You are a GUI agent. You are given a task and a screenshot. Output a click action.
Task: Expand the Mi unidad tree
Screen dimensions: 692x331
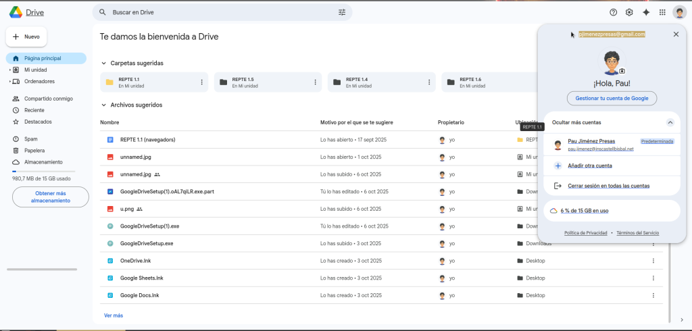tap(9, 70)
